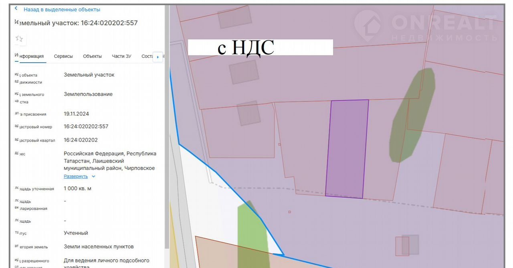Click cadastral number value 16:24:020202:557

(x=86, y=126)
